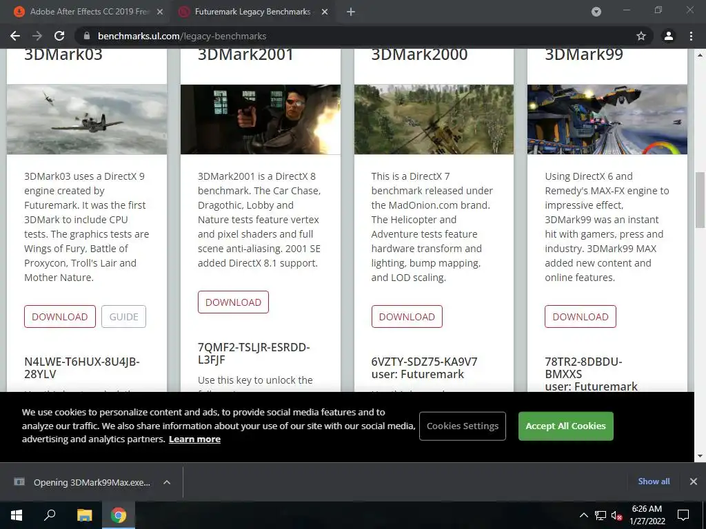Close the Futuremark Legacy Benchmarks tab
The height and width of the screenshot is (529, 706).
coord(325,12)
